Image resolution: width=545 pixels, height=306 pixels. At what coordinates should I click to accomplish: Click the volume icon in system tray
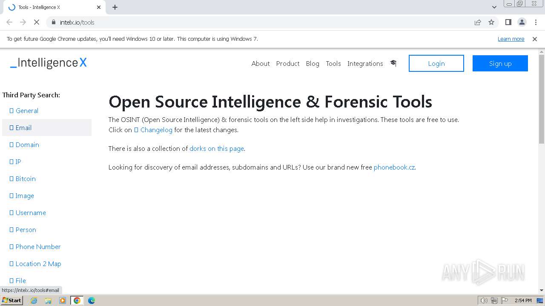point(484,300)
